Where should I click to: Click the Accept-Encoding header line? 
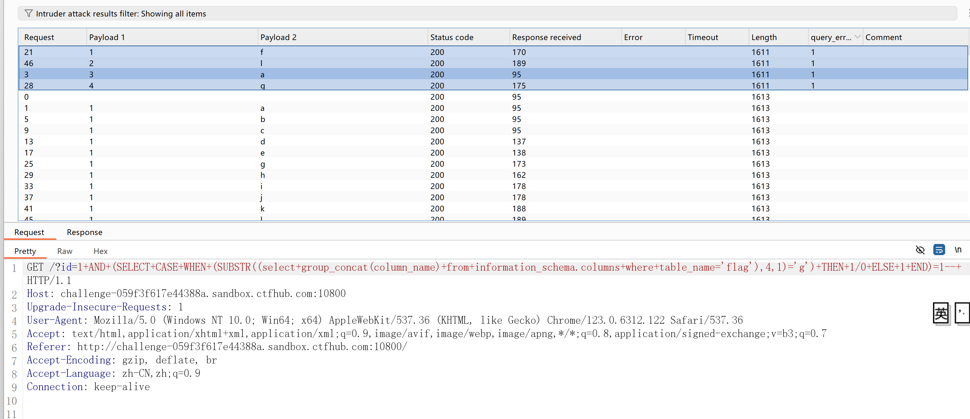122,360
